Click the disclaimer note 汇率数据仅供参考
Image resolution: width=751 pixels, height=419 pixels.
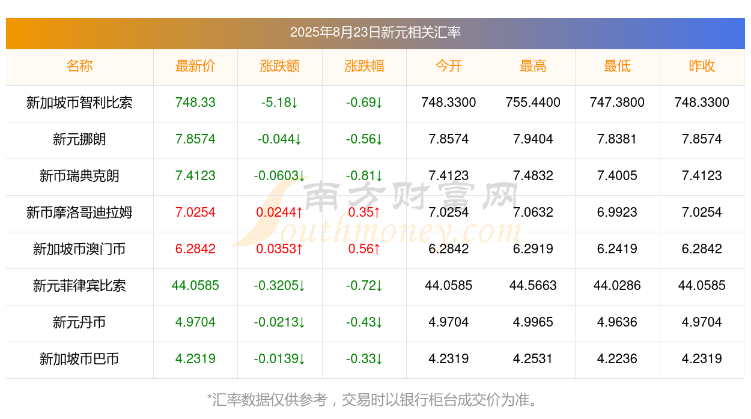(270, 400)
